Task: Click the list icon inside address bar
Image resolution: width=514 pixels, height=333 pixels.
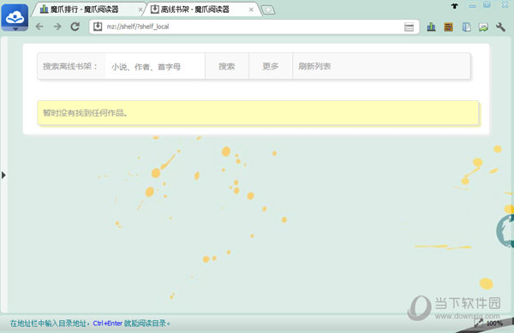Action: (x=409, y=27)
